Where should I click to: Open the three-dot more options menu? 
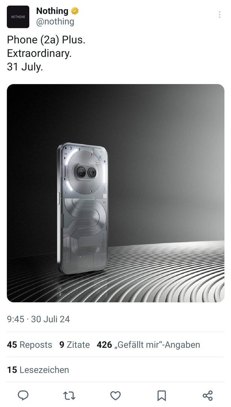(219, 15)
